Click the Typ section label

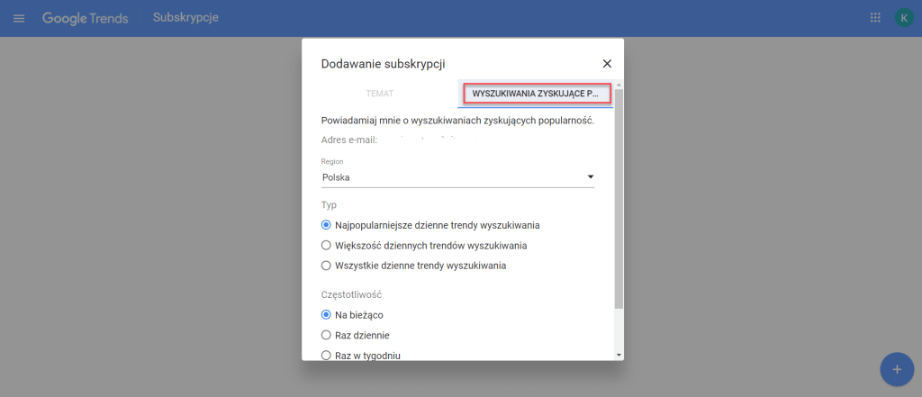[329, 204]
